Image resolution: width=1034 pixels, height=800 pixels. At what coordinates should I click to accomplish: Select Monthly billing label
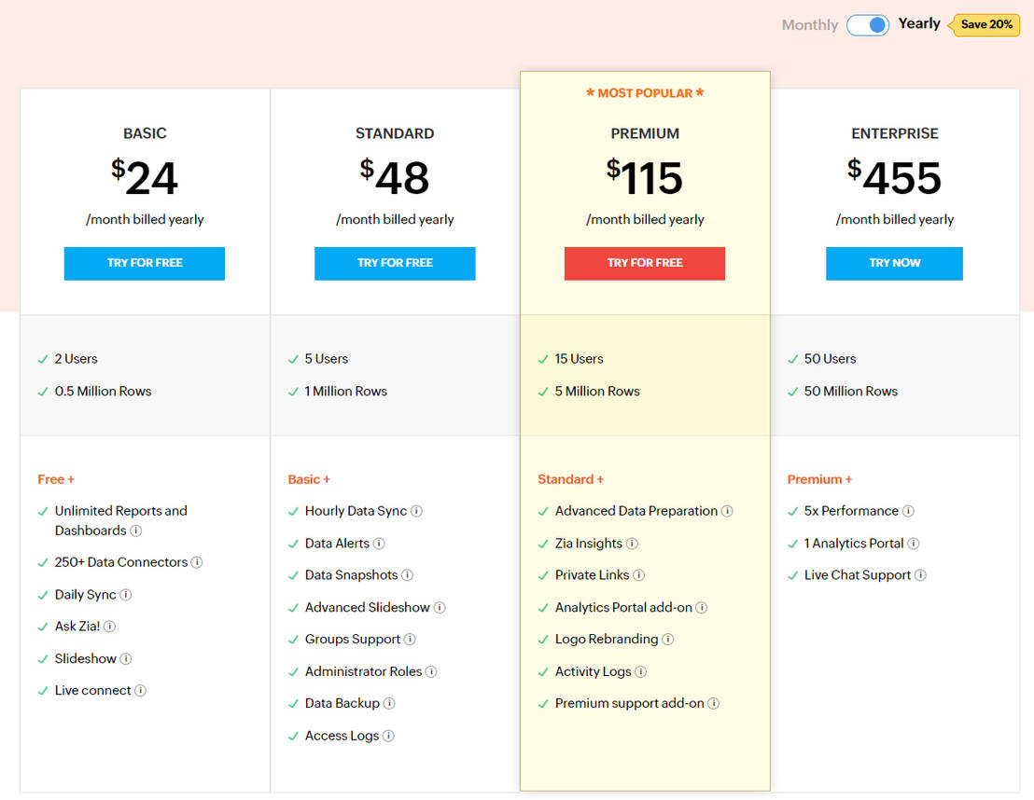809,25
